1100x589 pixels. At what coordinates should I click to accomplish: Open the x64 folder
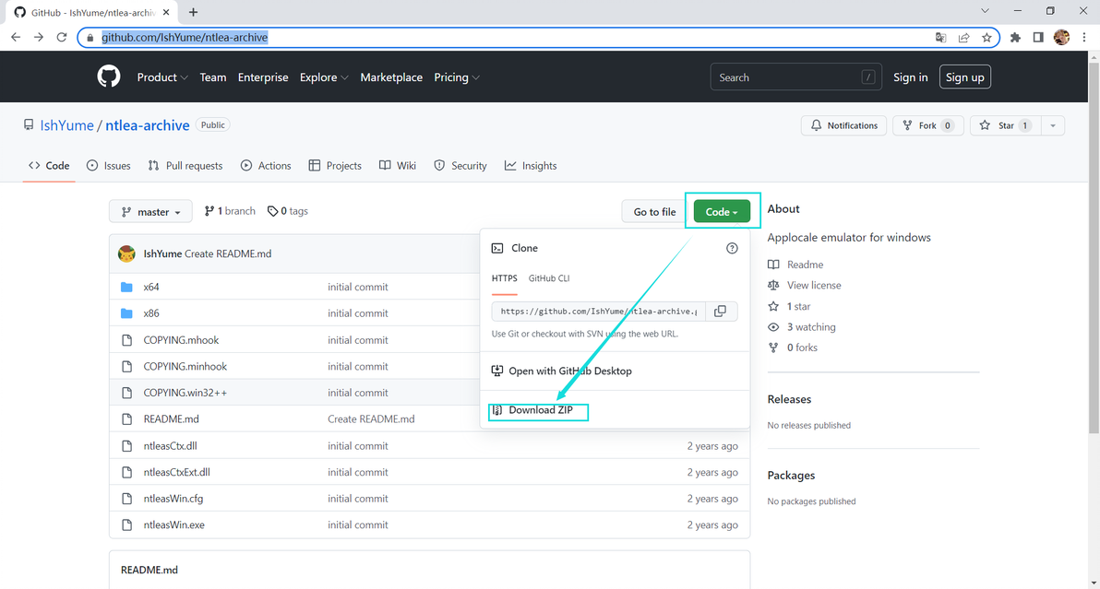click(x=151, y=288)
